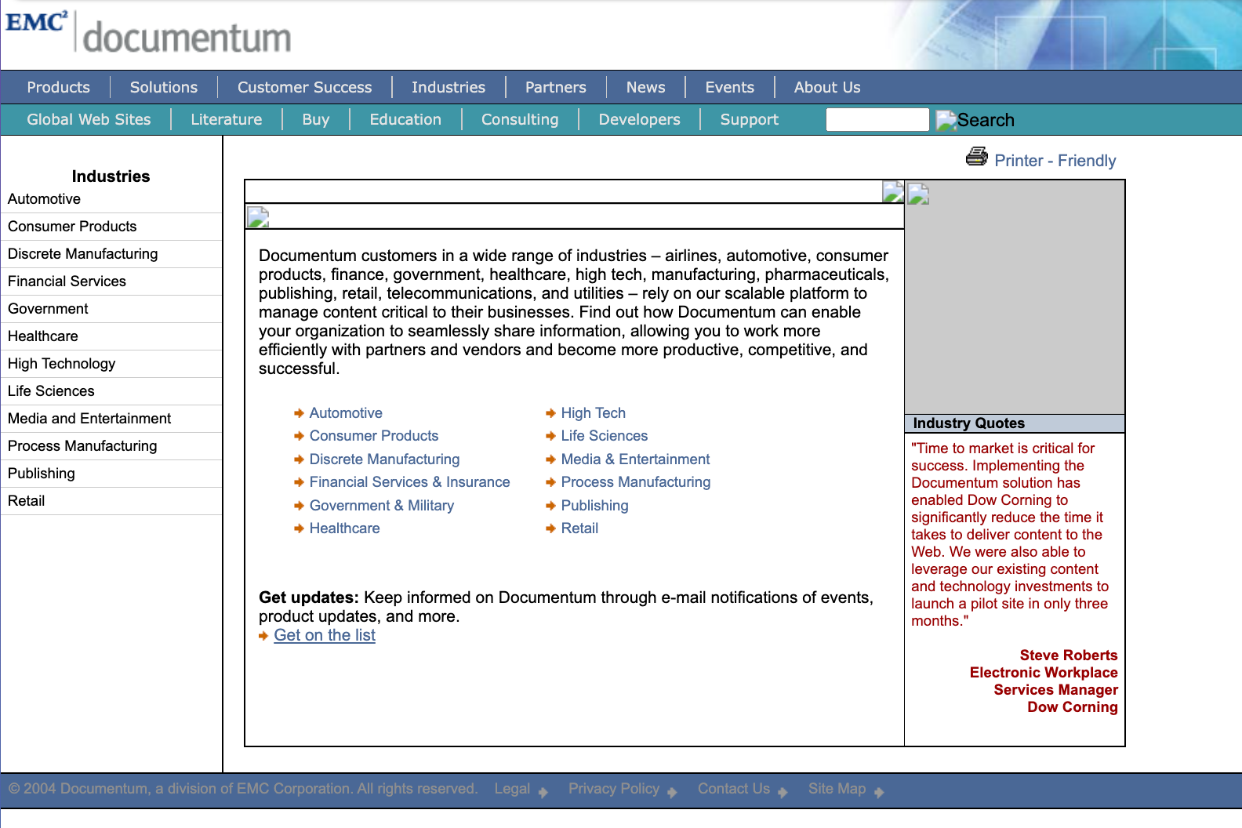Click Life Sciences link in the content list
1242x828 pixels.
coord(605,436)
